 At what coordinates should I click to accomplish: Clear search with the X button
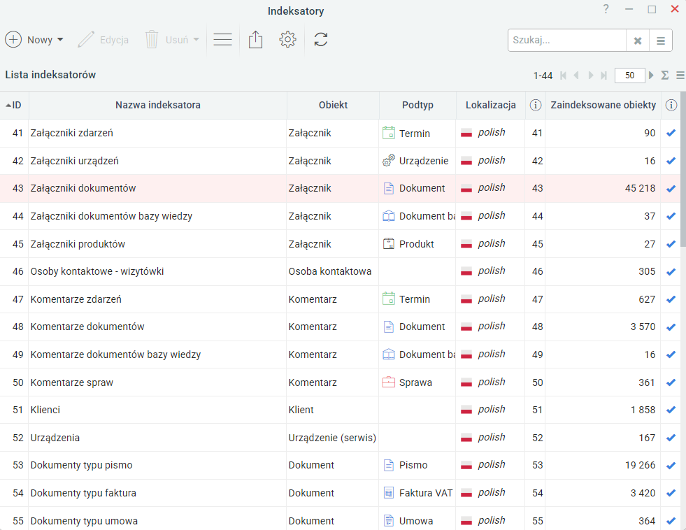coord(638,41)
